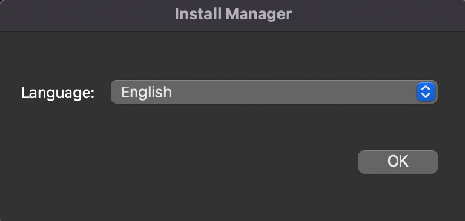
Task: Show language list from the English field
Action: pos(274,92)
